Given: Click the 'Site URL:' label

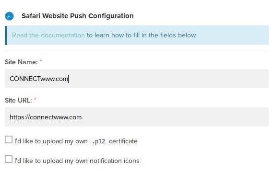Looking at the screenshot, I should (18, 100).
